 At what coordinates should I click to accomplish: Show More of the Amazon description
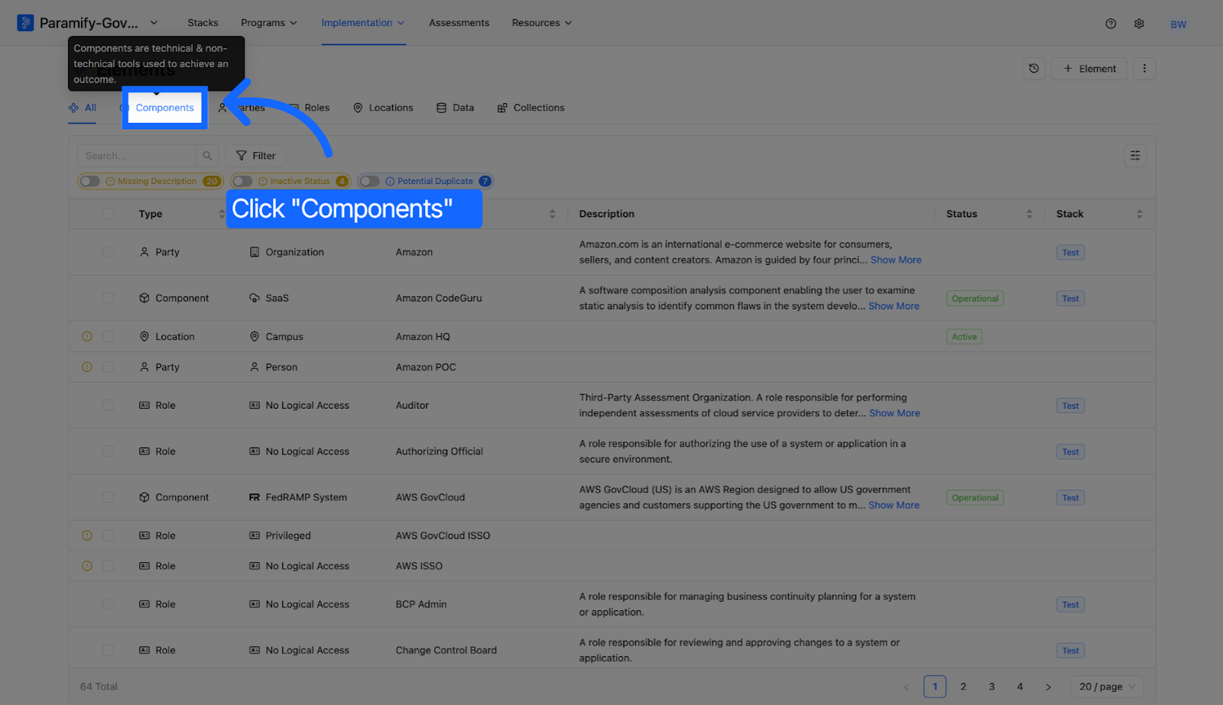[x=896, y=260]
